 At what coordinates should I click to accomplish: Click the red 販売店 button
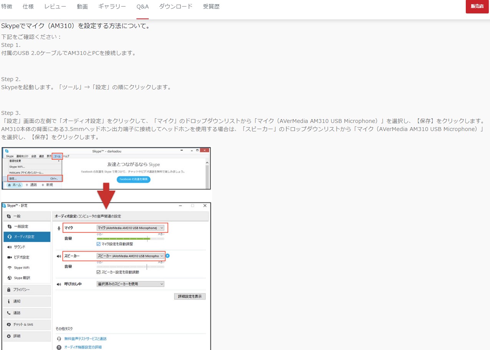tap(477, 7)
